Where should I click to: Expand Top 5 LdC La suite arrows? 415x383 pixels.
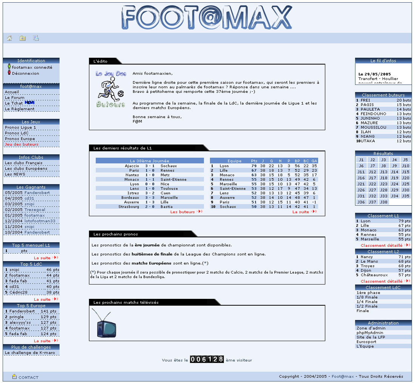click(x=55, y=300)
